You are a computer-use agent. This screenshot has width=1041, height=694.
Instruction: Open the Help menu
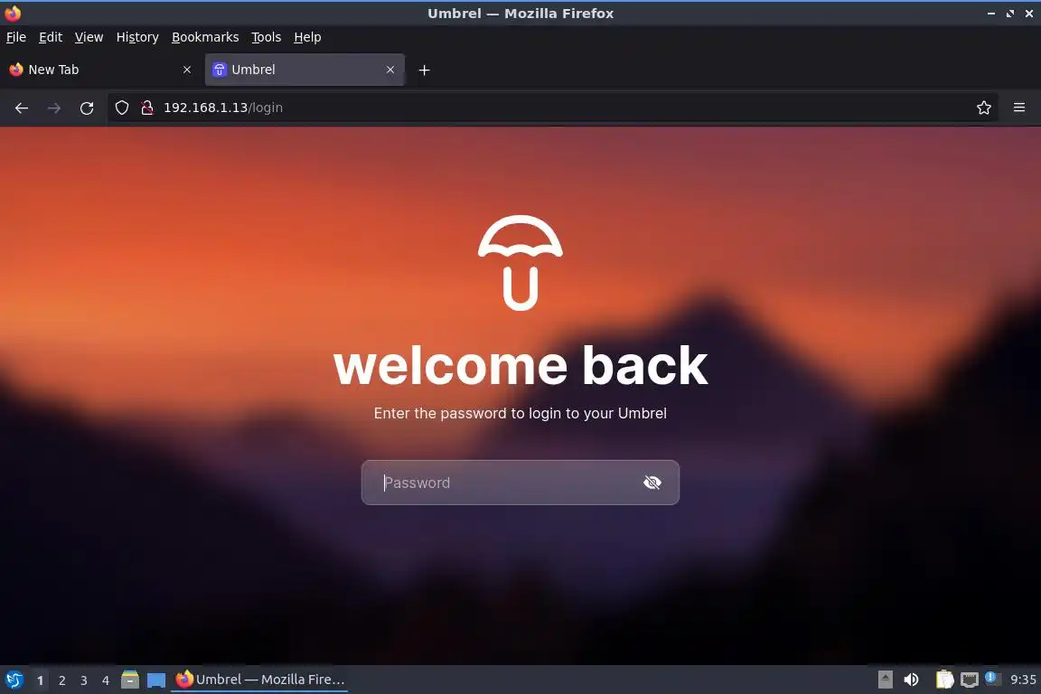(307, 37)
